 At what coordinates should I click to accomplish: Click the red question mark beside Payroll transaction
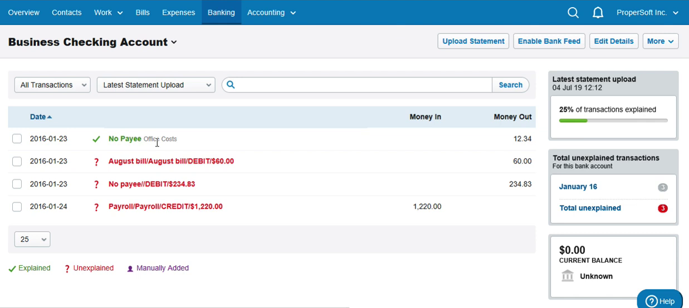[x=96, y=207]
